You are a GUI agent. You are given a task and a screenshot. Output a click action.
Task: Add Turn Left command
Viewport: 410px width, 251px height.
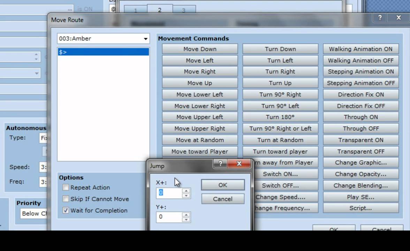tap(280, 60)
